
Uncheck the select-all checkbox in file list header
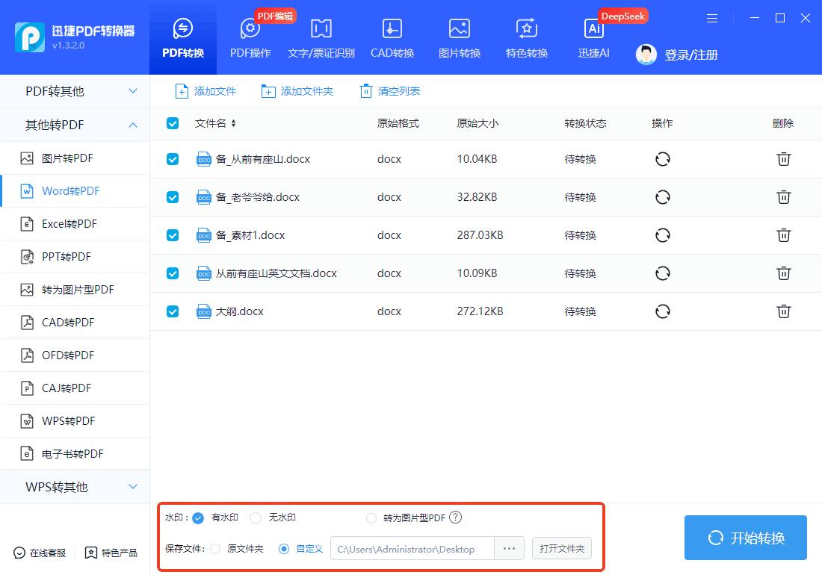click(172, 123)
